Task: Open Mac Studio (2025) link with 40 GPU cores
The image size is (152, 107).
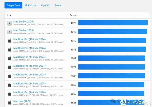Action: 23,22
